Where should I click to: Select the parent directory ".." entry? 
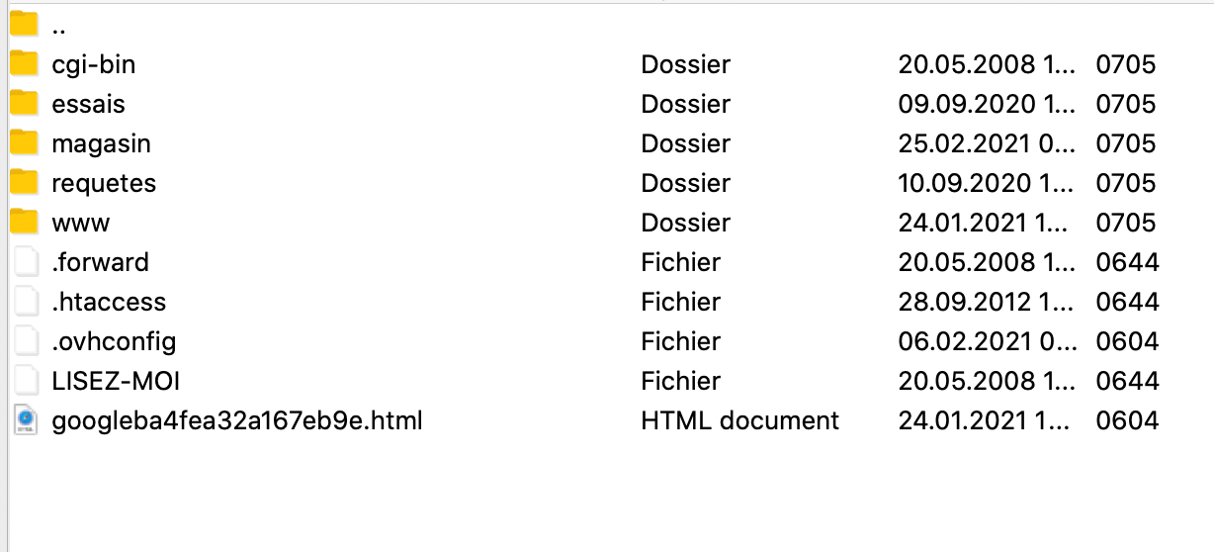coord(58,27)
